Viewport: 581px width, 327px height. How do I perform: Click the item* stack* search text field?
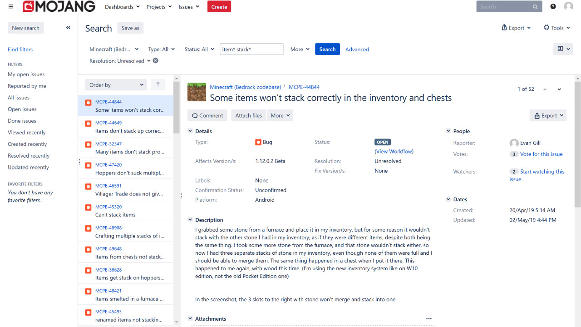pos(251,50)
